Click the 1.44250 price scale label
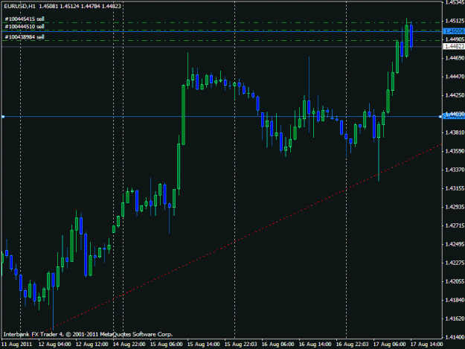This screenshot has width=465, height=349. pyautogui.click(x=455, y=95)
